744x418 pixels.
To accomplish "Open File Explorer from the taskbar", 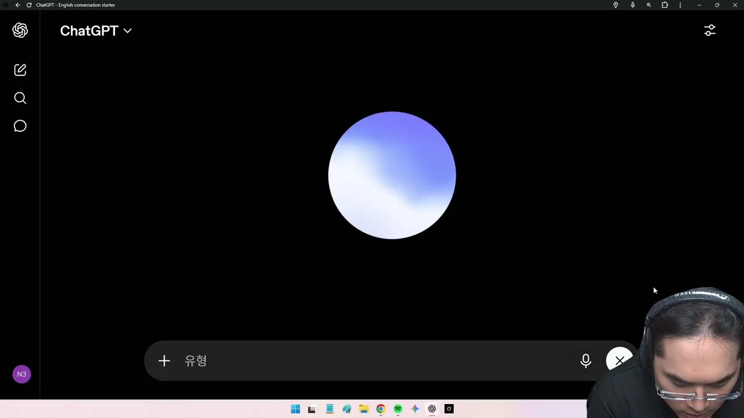I will pyautogui.click(x=364, y=409).
